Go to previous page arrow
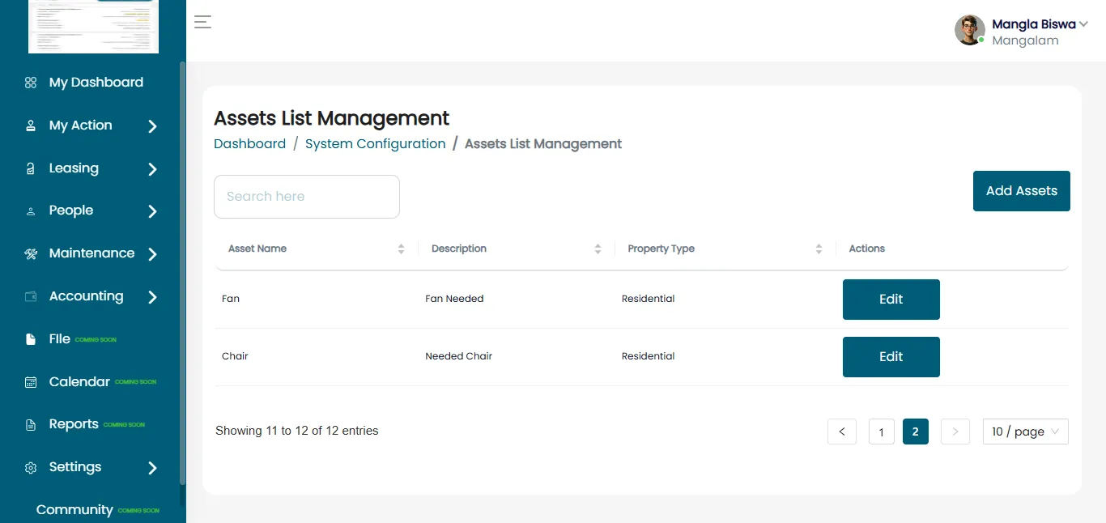Screen dimensions: 1106x523 click(x=842, y=432)
